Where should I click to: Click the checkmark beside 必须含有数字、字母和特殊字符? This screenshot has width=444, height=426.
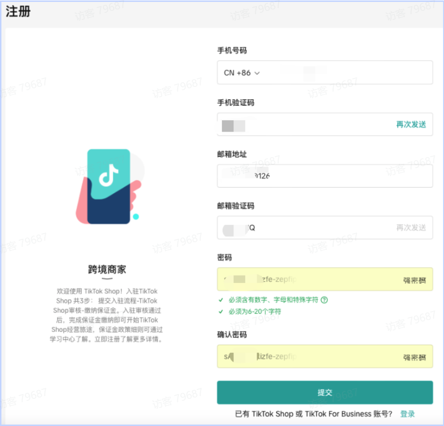click(x=221, y=300)
